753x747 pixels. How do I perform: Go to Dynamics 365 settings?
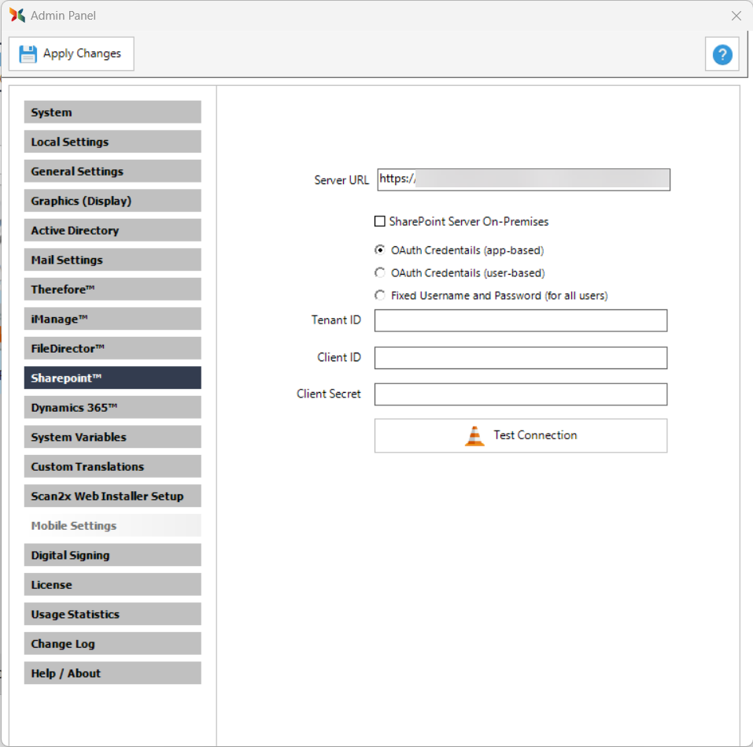(x=113, y=408)
